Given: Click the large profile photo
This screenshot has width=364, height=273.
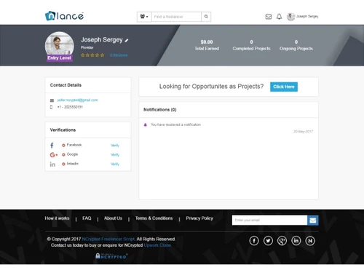Looking at the screenshot, I should point(59,44).
